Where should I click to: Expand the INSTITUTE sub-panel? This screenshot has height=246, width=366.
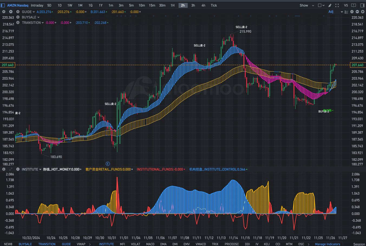pos(11,169)
